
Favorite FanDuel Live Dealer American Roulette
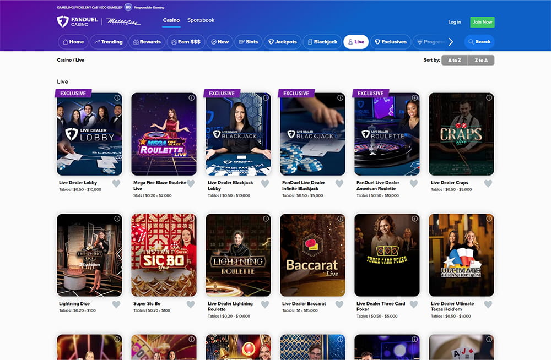414,183
